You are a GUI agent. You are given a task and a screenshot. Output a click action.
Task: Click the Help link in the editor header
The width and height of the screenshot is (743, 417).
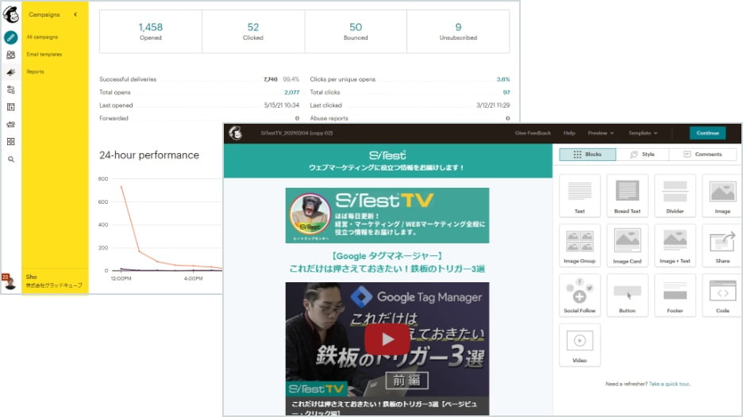569,133
